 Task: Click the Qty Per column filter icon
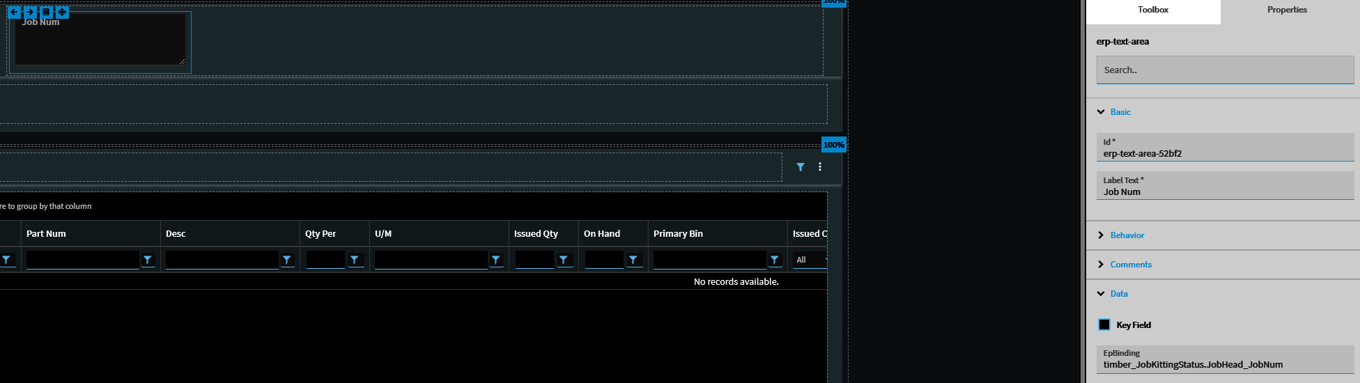point(355,260)
